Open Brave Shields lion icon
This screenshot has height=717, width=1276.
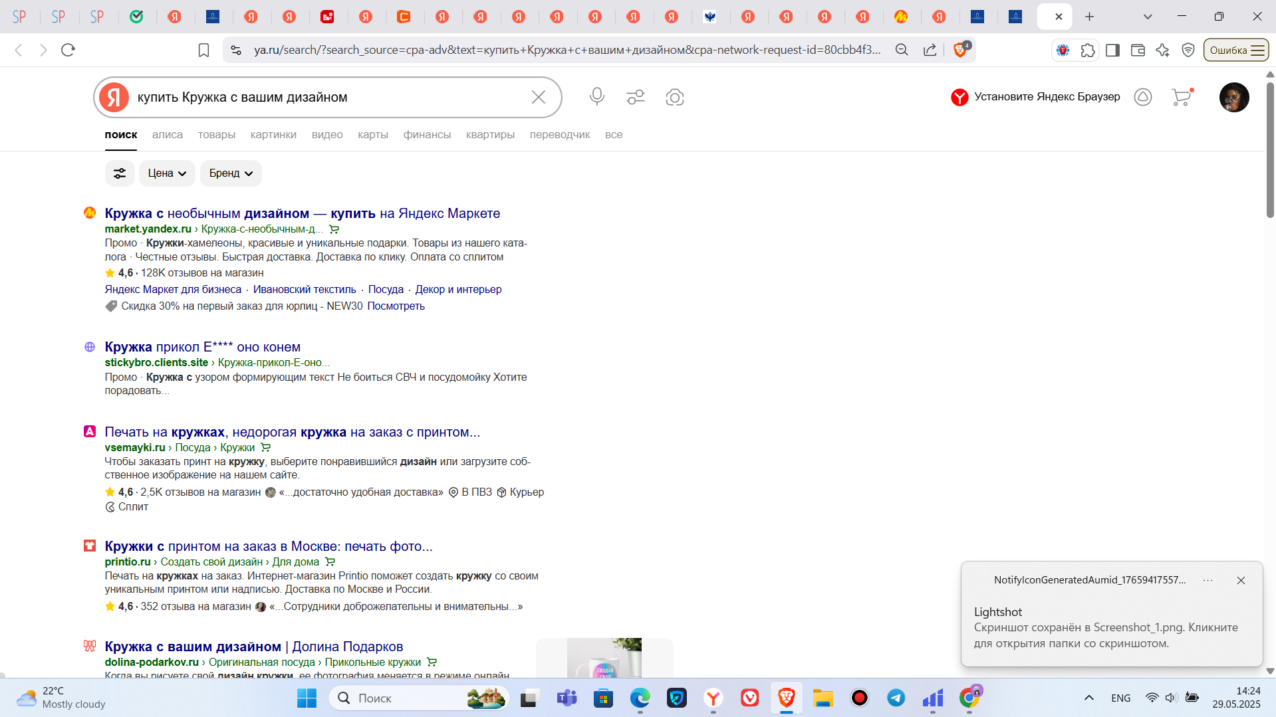point(961,49)
